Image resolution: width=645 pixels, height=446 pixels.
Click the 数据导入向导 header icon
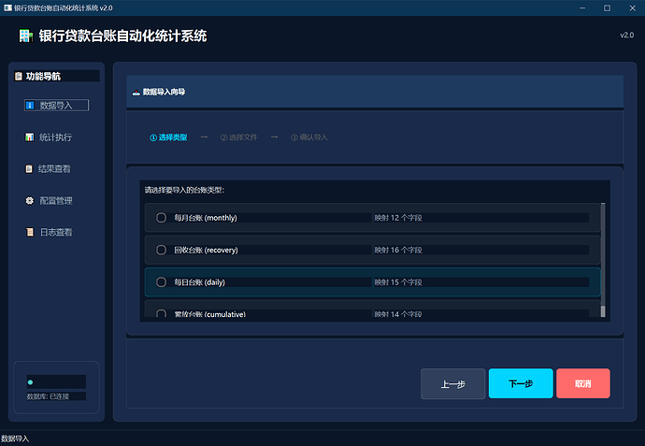tap(136, 93)
